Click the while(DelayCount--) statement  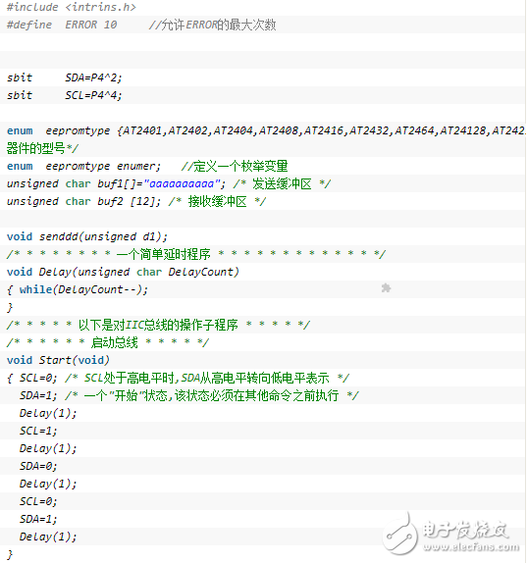(83, 289)
